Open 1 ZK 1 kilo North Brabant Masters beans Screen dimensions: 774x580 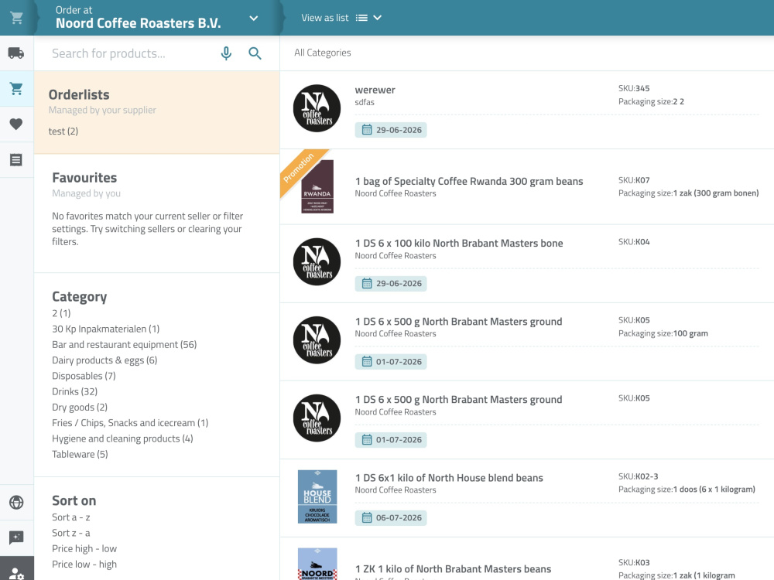pos(453,568)
